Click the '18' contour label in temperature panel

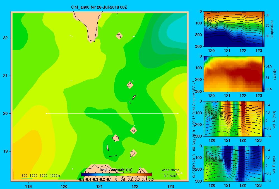click(210, 30)
